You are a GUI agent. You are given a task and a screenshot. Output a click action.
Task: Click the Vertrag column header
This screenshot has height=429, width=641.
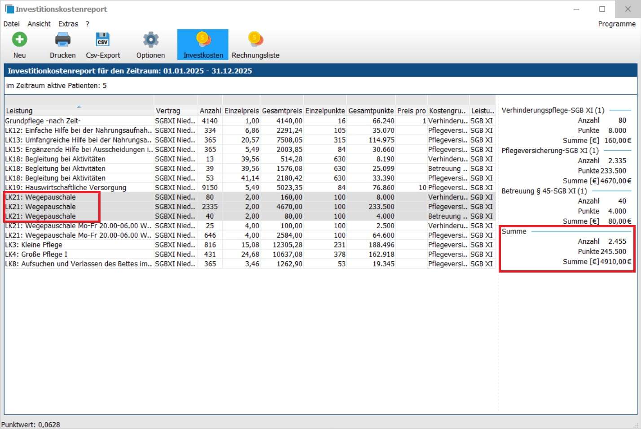tap(168, 111)
